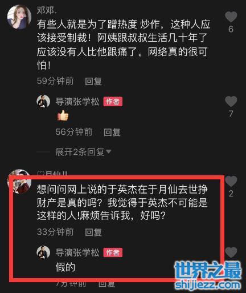The image size is (246, 293).
Task: Open 导演张学松's name above the 假的 reply
Action: [77, 252]
